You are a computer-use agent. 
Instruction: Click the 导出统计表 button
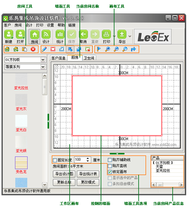(x=88, y=174)
